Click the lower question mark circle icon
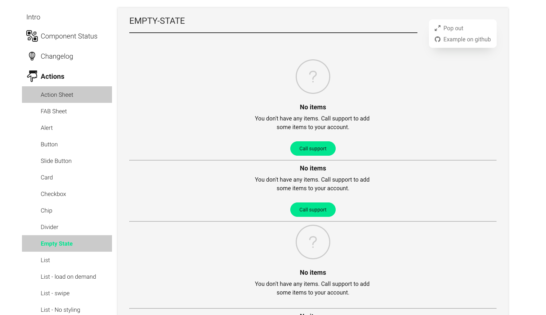Screen dimensions: 546x315 tap(313, 242)
